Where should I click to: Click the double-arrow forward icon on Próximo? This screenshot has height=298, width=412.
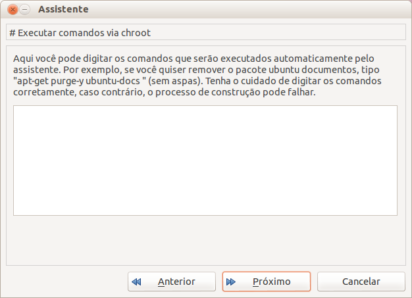click(x=231, y=282)
